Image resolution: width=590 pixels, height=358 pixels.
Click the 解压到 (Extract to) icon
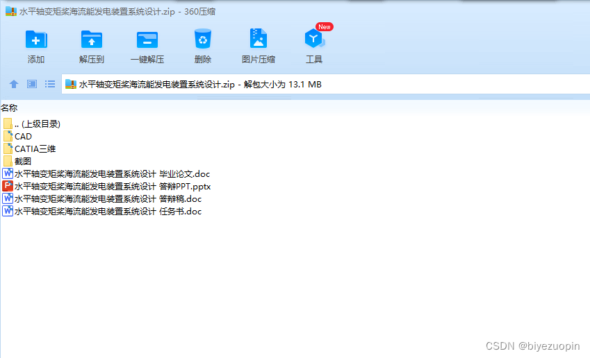[92, 40]
